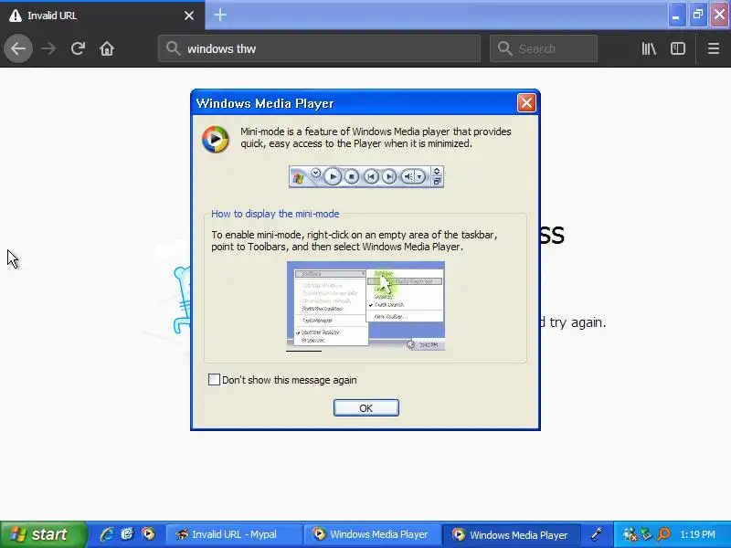Click OK in the Windows Media Player dialog
This screenshot has height=548, width=731.
pos(366,408)
